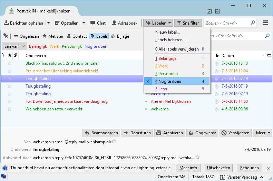
Task: Apply the 1 Belangrijk label
Action: tap(177, 58)
